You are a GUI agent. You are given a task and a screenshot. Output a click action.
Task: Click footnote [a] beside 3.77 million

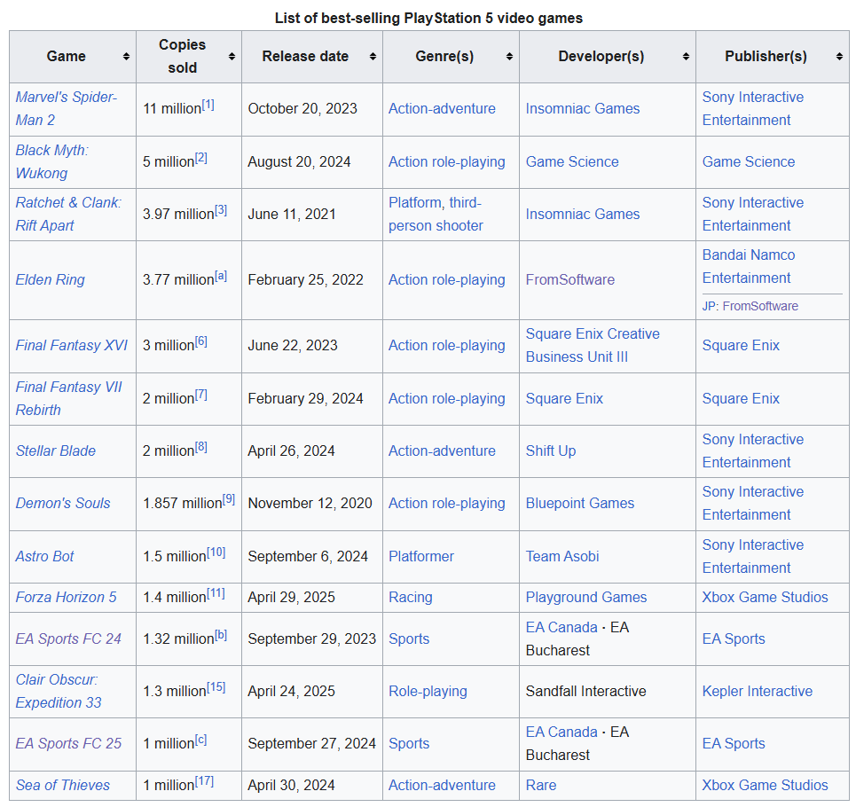(221, 276)
